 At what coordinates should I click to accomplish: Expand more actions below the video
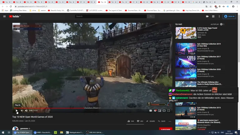(170, 121)
